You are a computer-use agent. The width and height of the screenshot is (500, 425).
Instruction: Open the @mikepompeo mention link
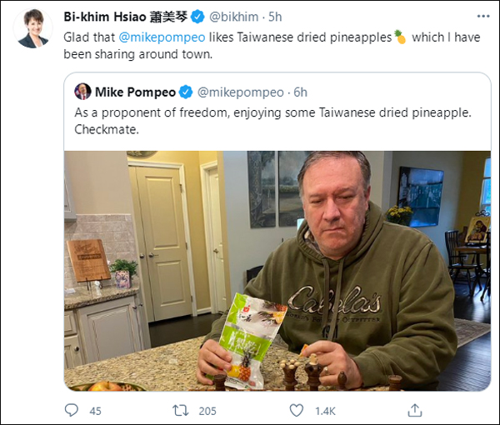click(162, 37)
